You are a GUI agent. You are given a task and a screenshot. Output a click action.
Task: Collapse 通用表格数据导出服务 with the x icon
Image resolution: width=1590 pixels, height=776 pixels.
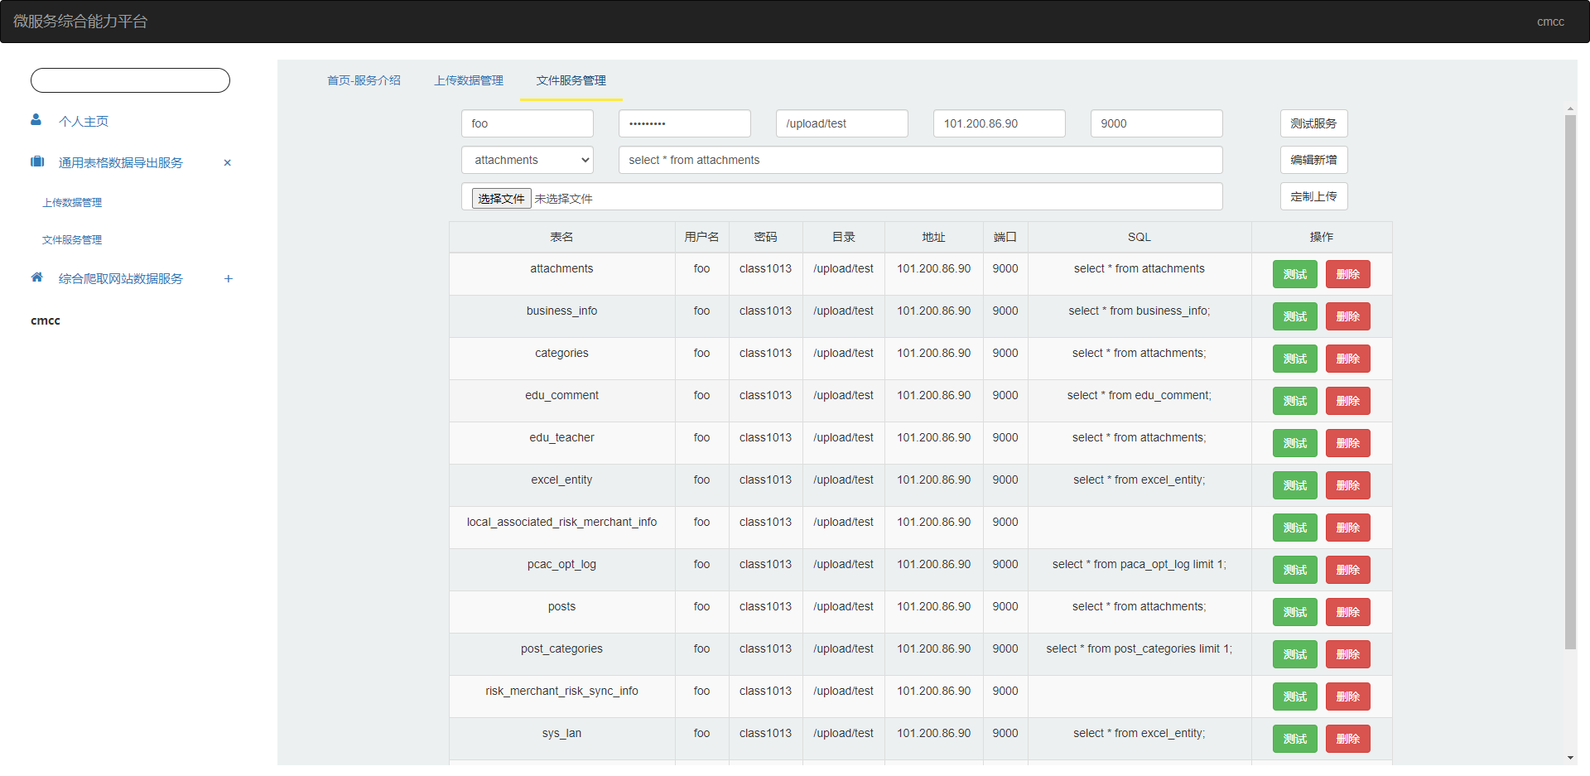pyautogui.click(x=228, y=163)
